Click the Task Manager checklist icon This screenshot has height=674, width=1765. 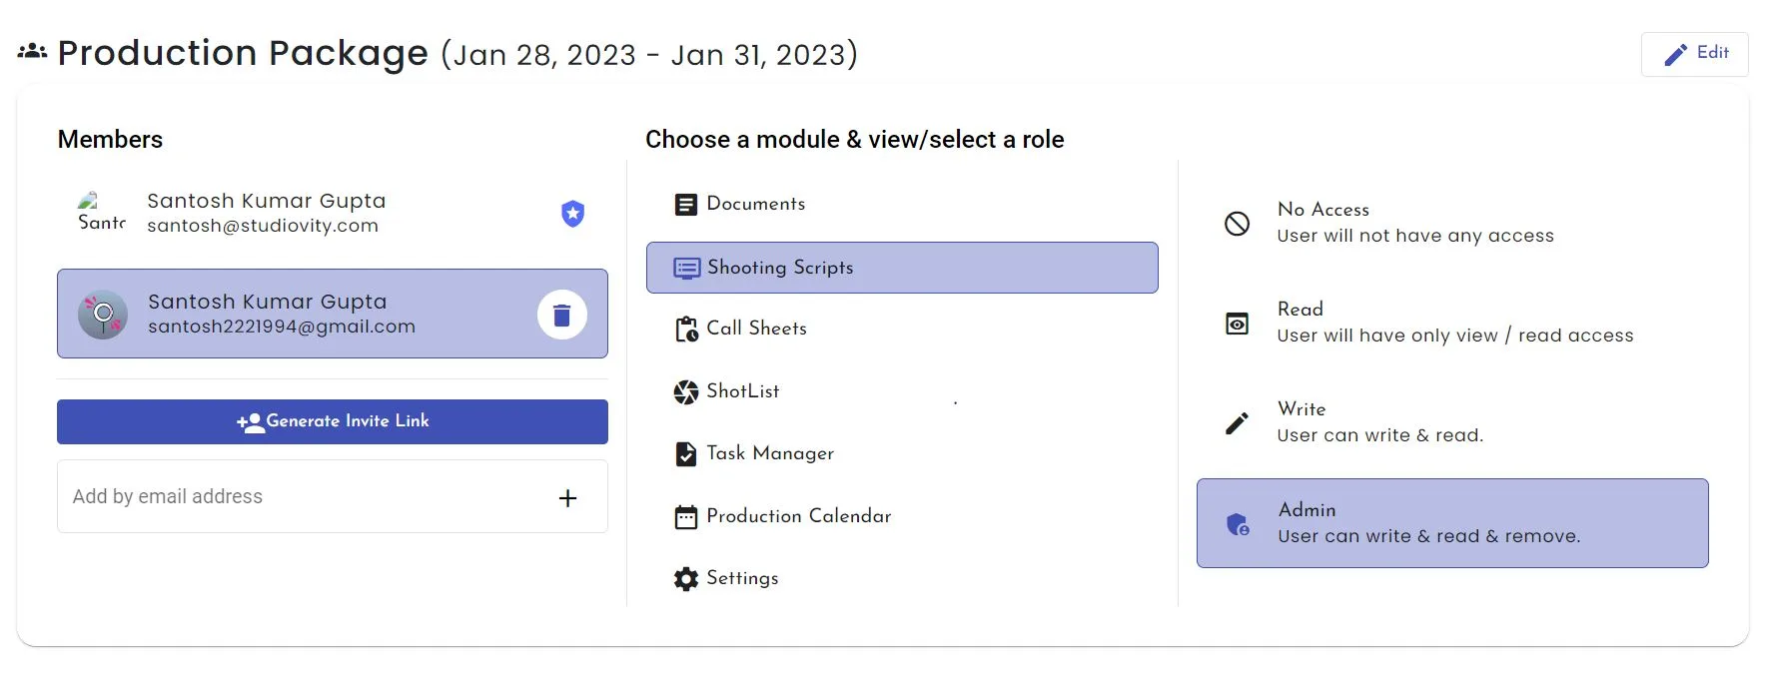[686, 454]
